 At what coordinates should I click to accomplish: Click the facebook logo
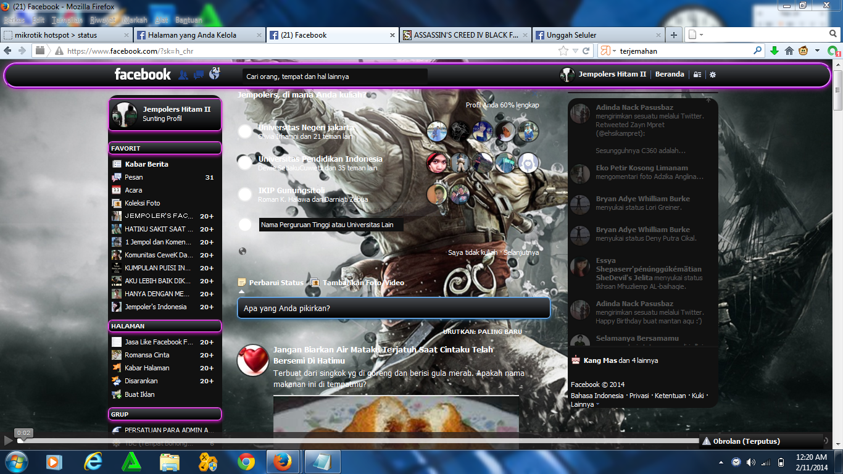143,74
